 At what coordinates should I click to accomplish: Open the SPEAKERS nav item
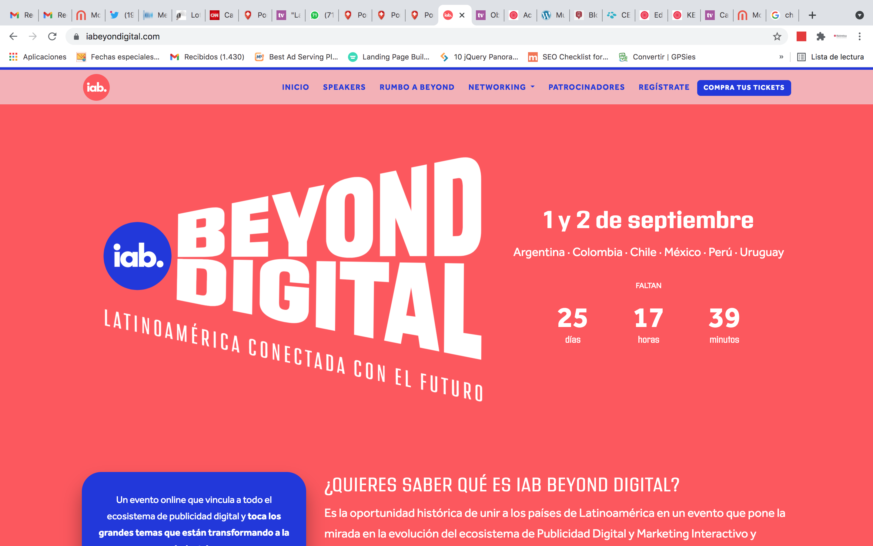point(344,87)
